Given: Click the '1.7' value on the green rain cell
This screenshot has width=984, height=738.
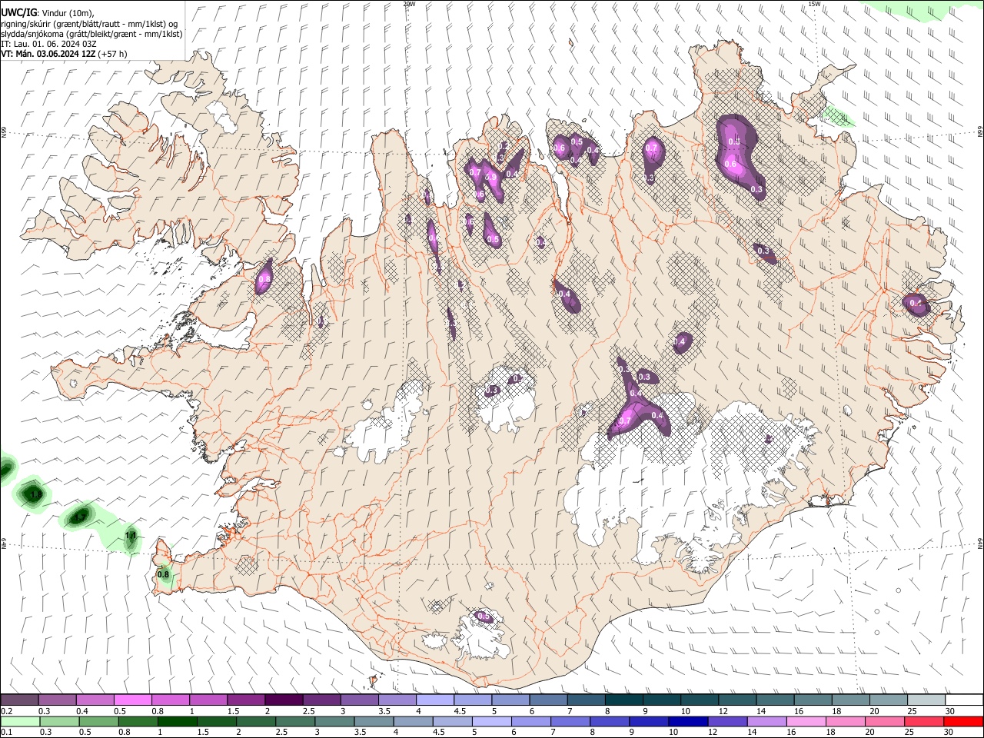Looking at the screenshot, I should (x=78, y=518).
